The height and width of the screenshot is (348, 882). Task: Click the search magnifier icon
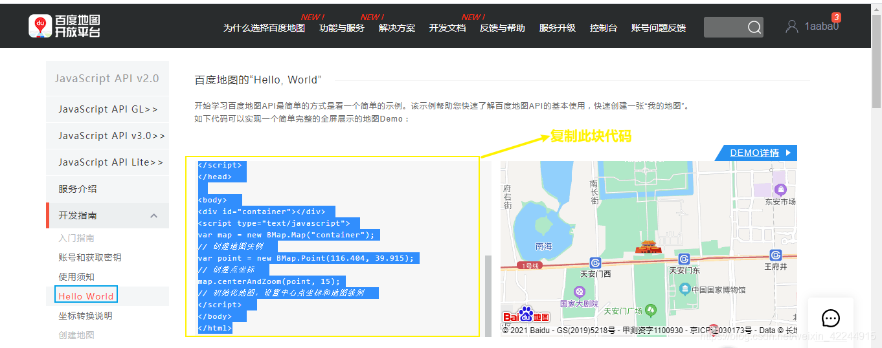tap(754, 27)
